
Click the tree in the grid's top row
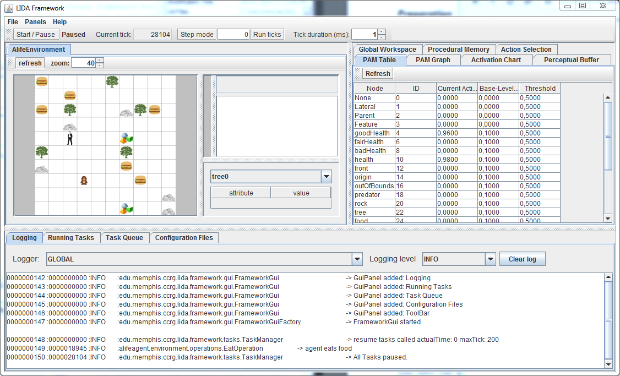tap(112, 81)
